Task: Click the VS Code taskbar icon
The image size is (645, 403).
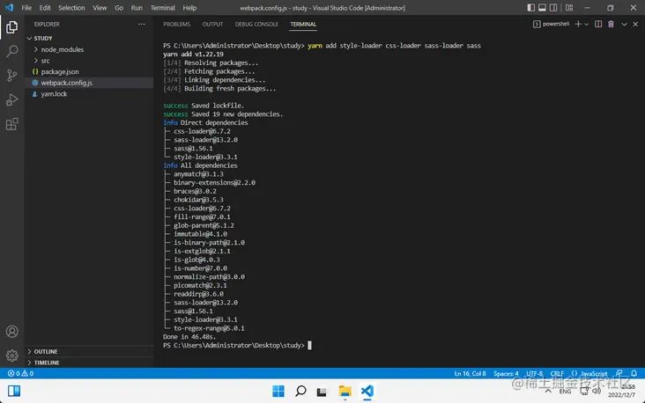Action: tap(367, 391)
